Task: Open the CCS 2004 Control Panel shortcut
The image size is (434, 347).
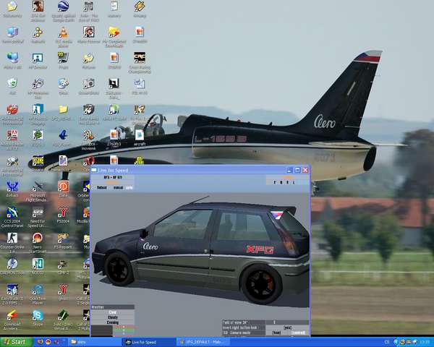Action: [x=12, y=217]
